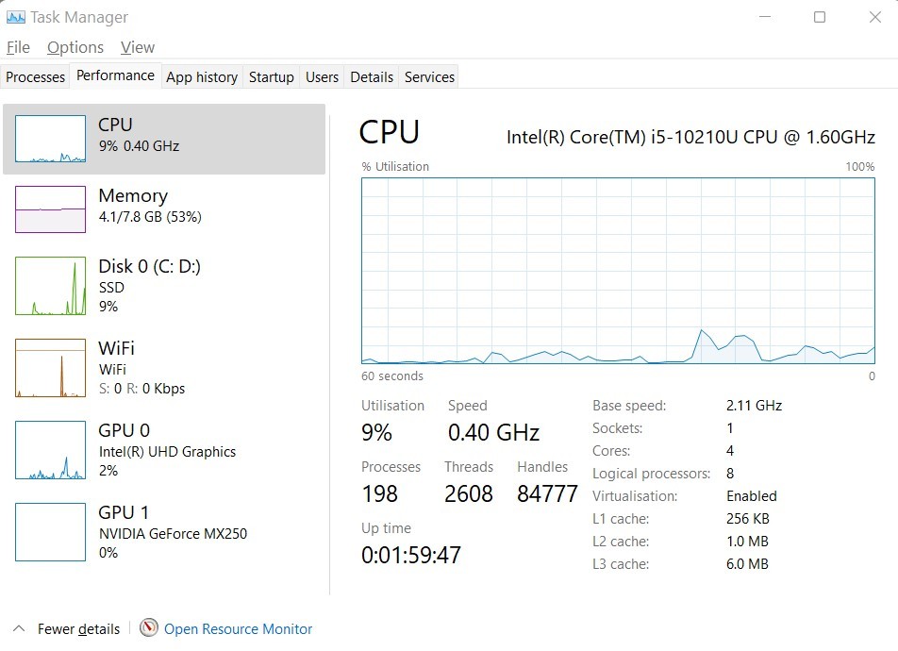898x651 pixels.
Task: Switch to the App history tab
Action: (202, 76)
